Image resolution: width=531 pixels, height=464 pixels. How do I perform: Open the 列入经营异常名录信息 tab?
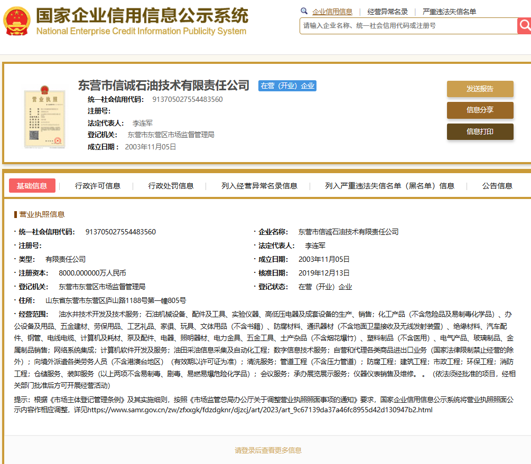259,186
